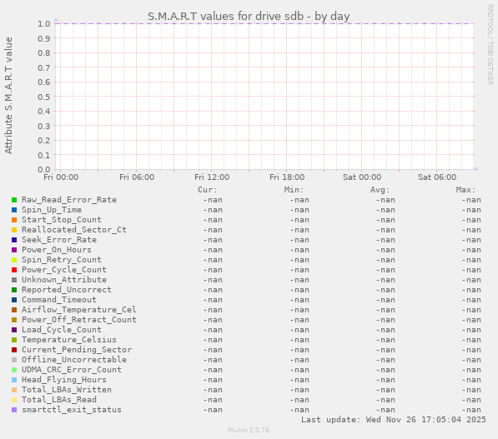Select the Total_LBAs_Read legend label
Viewport: 498px width, 439px height.
coord(59,400)
